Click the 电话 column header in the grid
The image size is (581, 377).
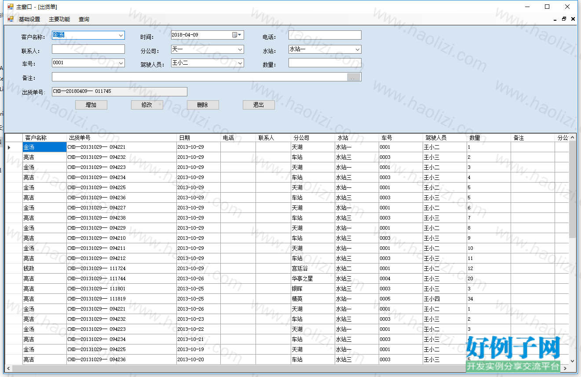pos(238,138)
